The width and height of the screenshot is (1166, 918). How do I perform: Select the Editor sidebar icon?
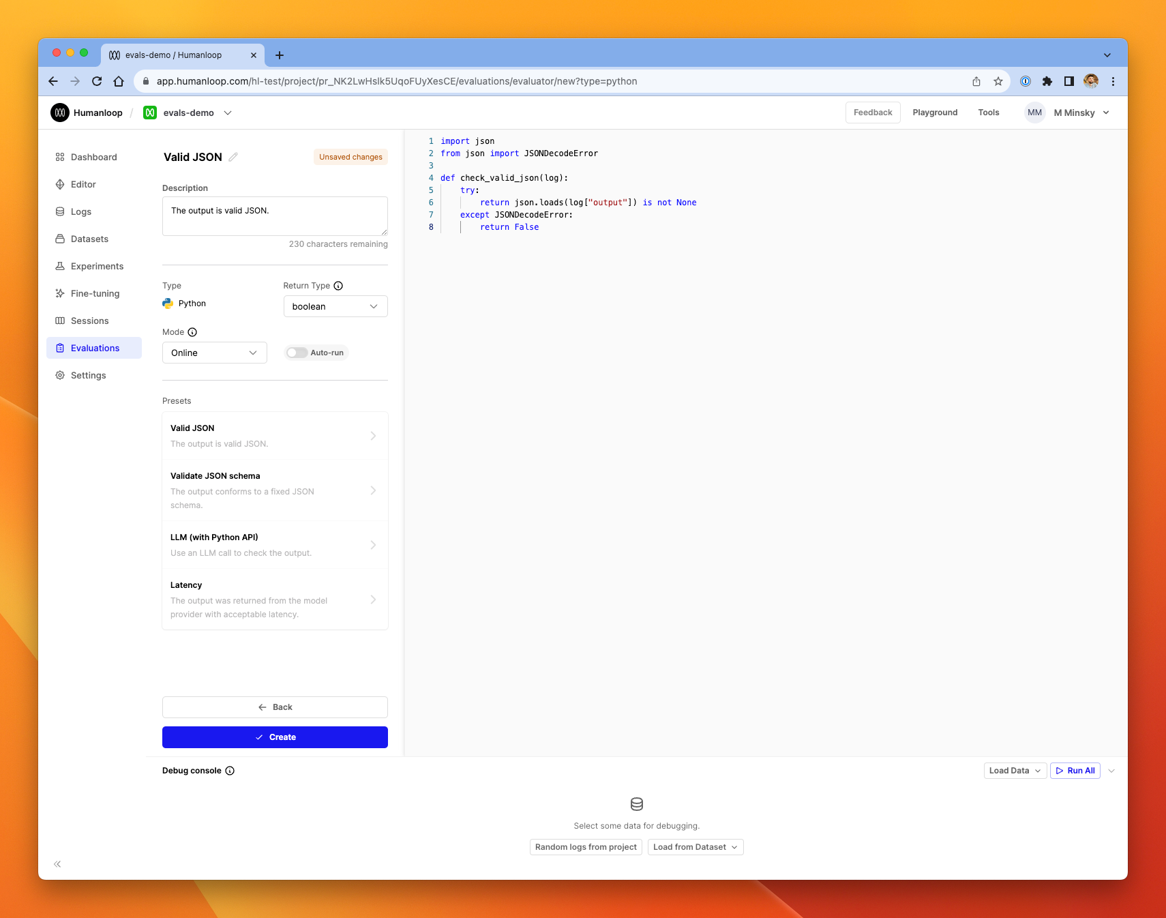click(x=60, y=184)
